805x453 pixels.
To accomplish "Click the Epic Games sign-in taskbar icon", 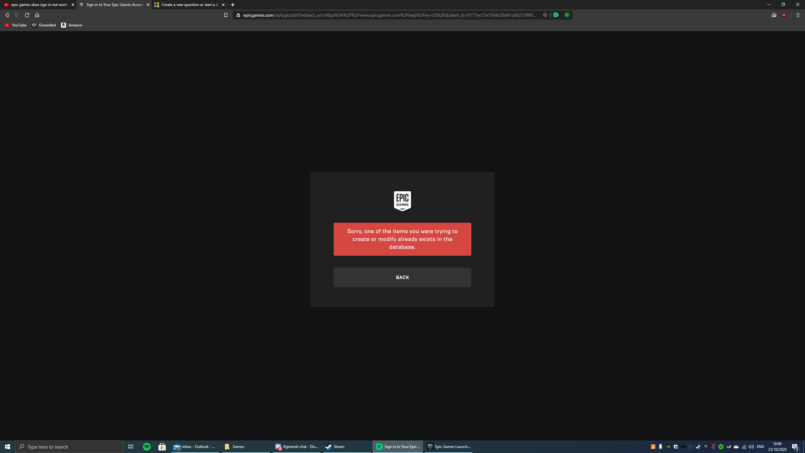I will coord(398,446).
